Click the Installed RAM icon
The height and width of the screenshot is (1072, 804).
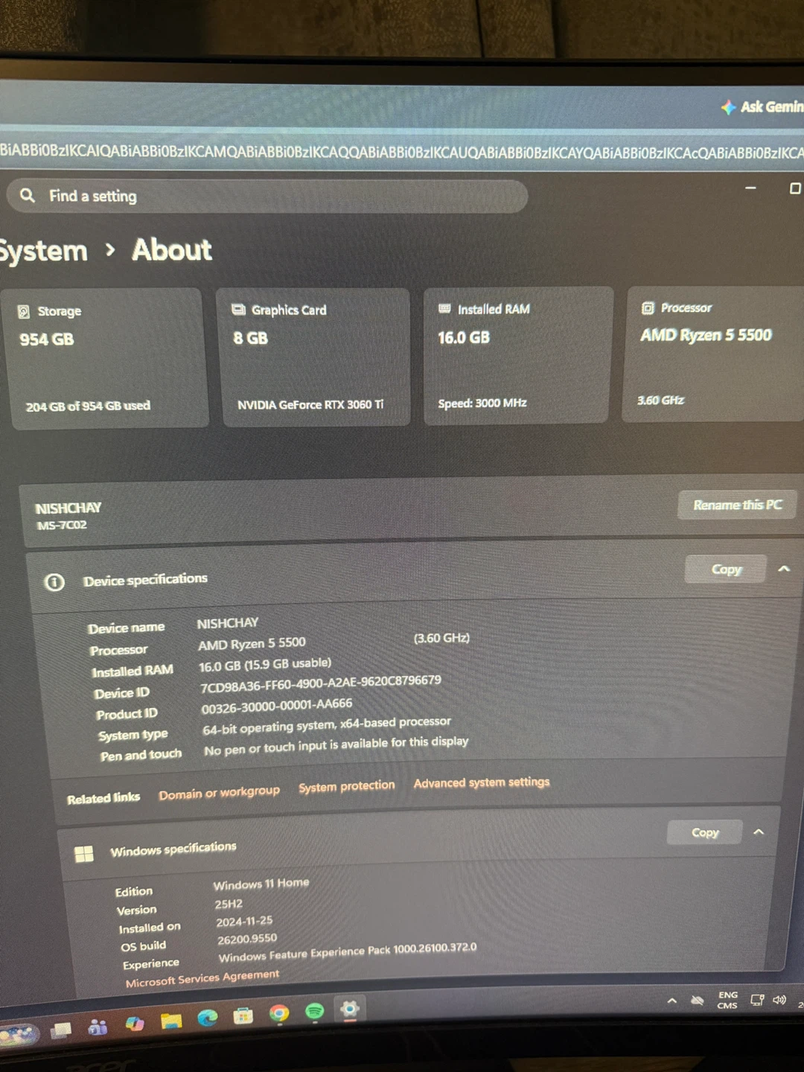(444, 308)
